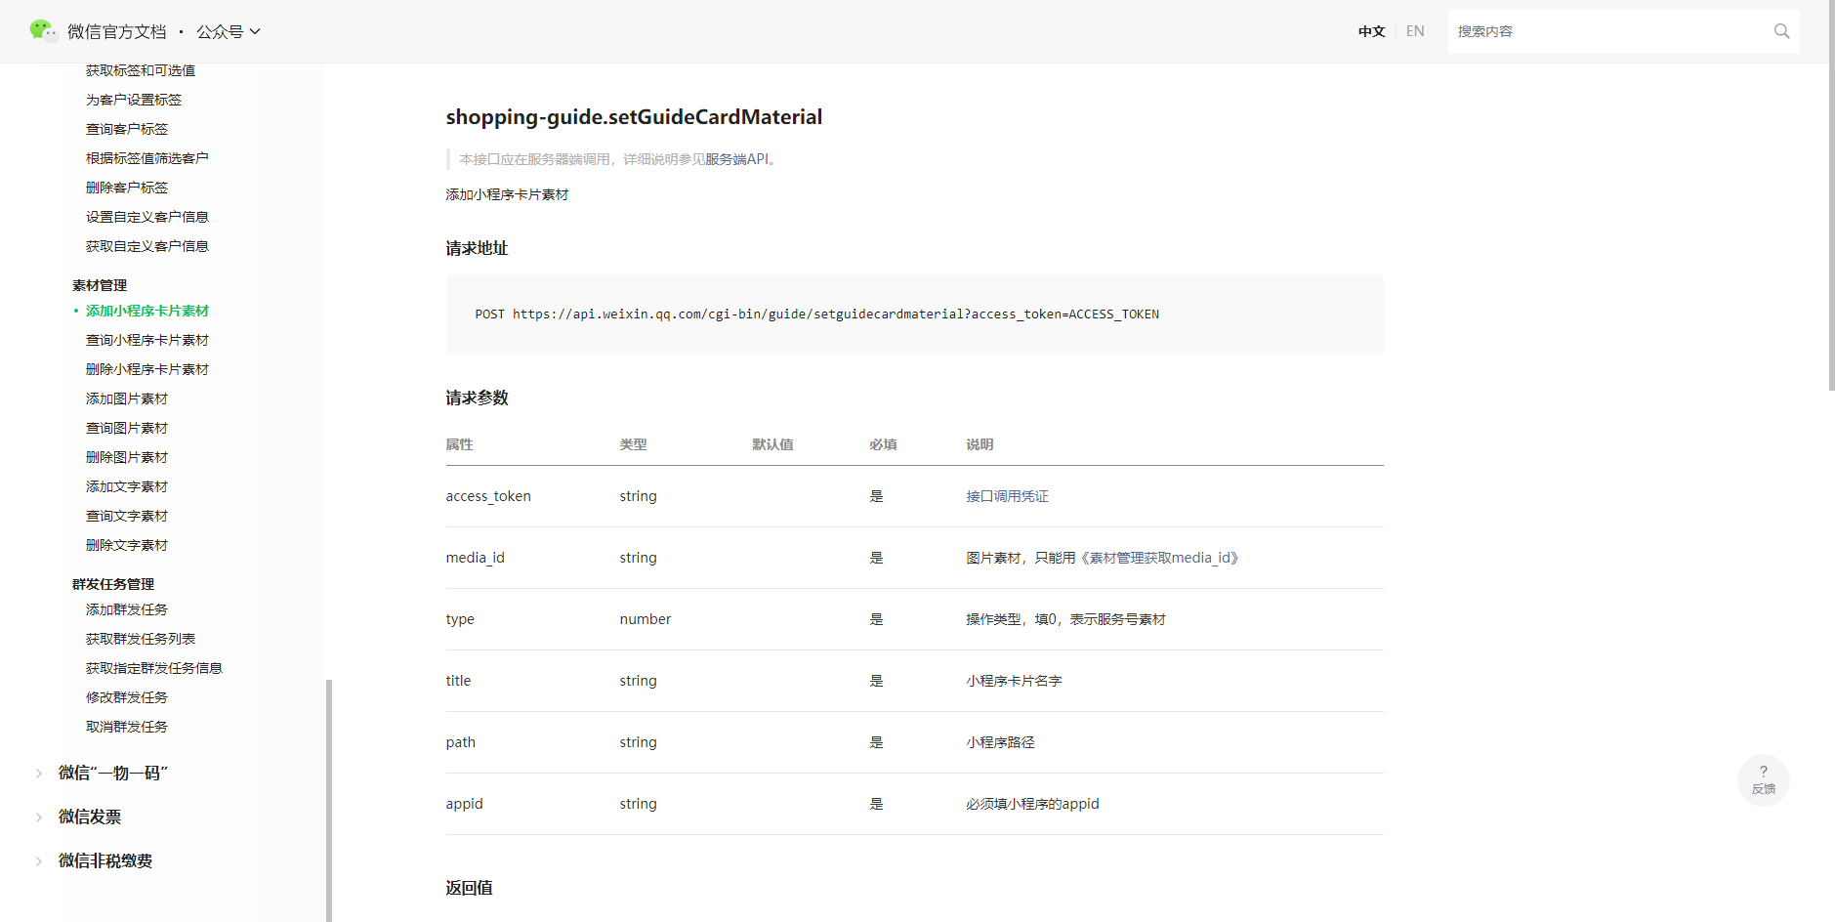This screenshot has height=922, width=1835.
Task: Expand the 微信非税缴费 section
Action: (x=105, y=860)
